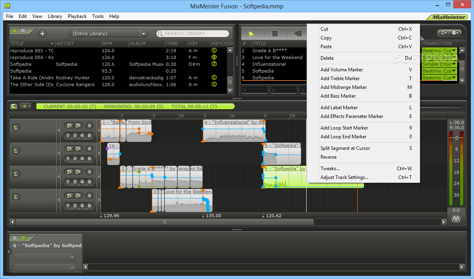The width and height of the screenshot is (474, 279).
Task: Set fourth track loop length to 1
Action: pyautogui.click(x=68, y=206)
